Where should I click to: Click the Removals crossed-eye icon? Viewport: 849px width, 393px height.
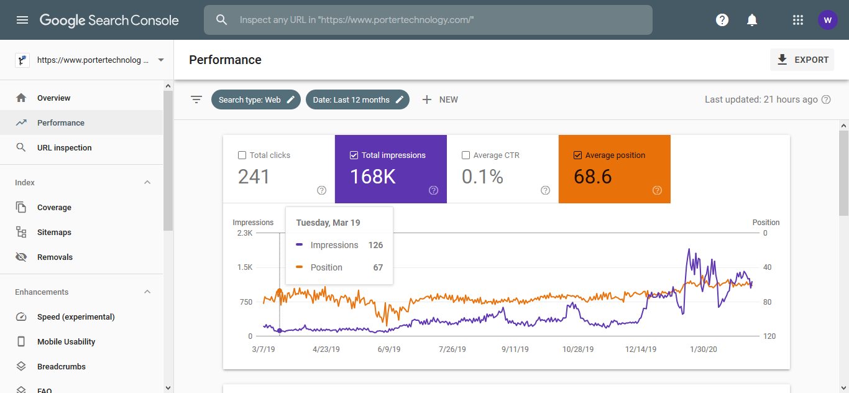[x=21, y=257]
